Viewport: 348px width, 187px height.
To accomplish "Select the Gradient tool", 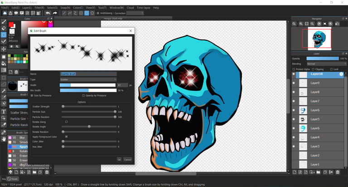I will point(4,70).
